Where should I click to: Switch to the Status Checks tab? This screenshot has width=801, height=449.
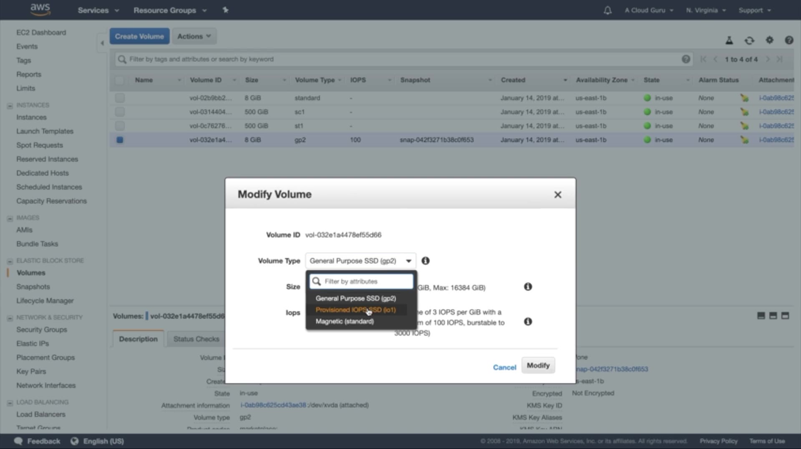coord(196,339)
